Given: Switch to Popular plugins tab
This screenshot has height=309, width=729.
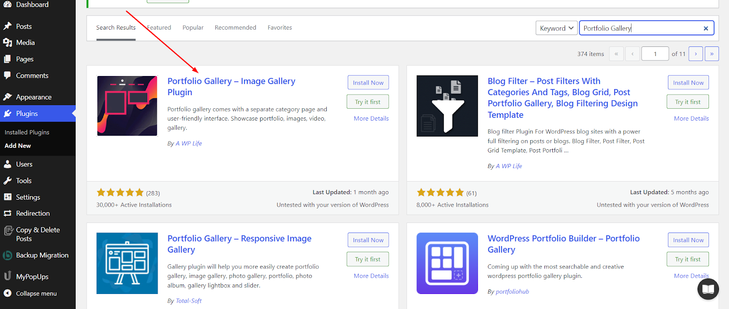Looking at the screenshot, I should (193, 28).
